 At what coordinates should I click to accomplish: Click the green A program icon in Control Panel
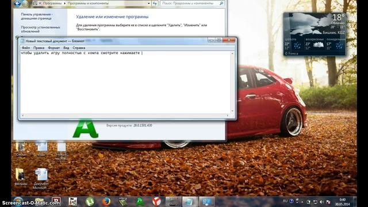85,129
